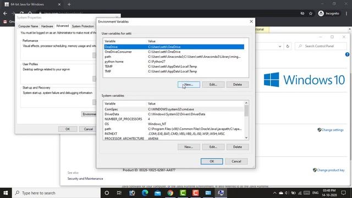Click Edit button under System variables
This screenshot has width=352, height=198.
point(213,147)
